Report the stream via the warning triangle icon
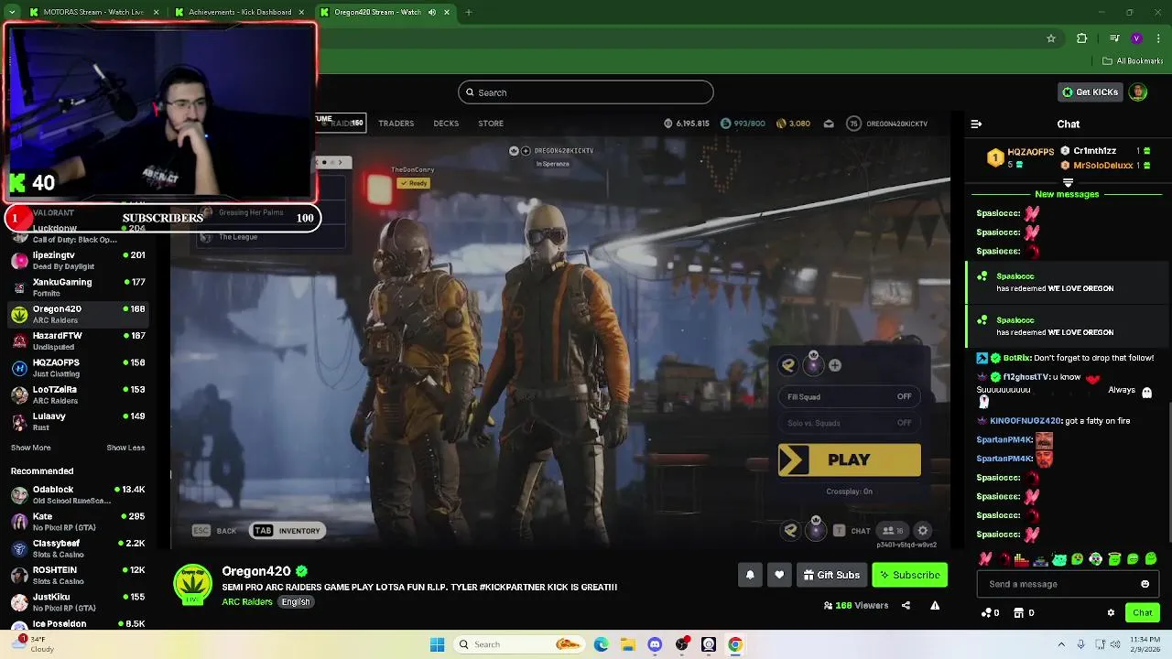The height and width of the screenshot is (659, 1172). 935,605
